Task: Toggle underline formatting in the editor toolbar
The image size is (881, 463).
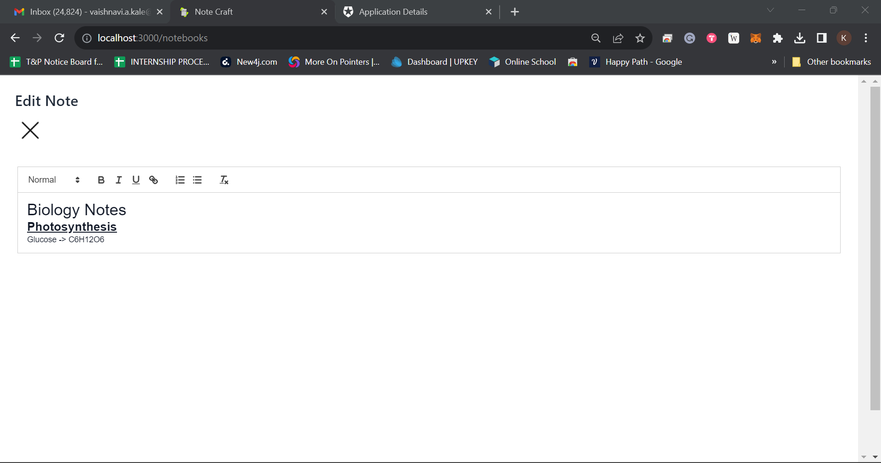Action: tap(136, 180)
